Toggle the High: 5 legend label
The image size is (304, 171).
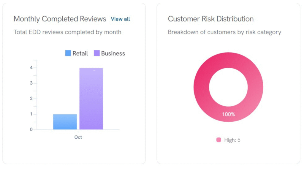(232, 140)
